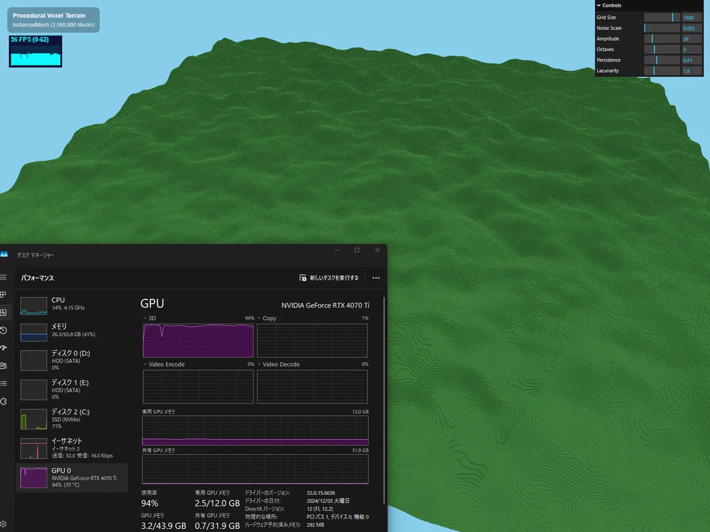Viewport: 710px width, 532px height.
Task: Open the Copy graph engine dropdown
Action: click(x=260, y=318)
